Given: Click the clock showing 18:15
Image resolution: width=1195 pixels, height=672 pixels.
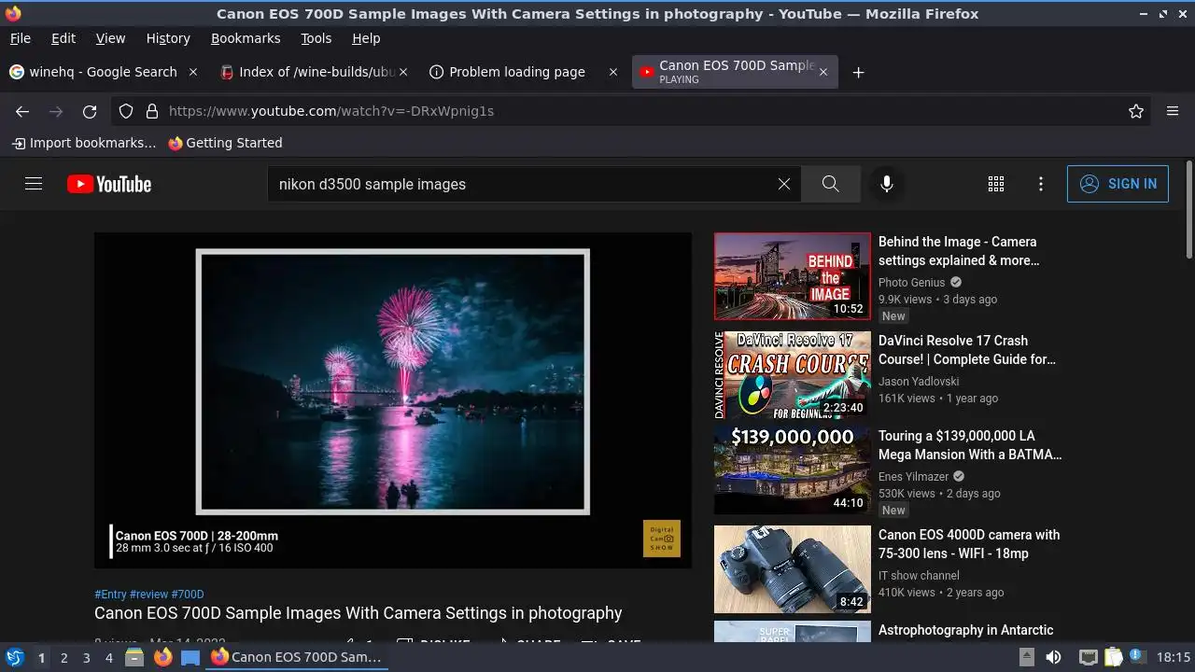Looking at the screenshot, I should (x=1174, y=657).
